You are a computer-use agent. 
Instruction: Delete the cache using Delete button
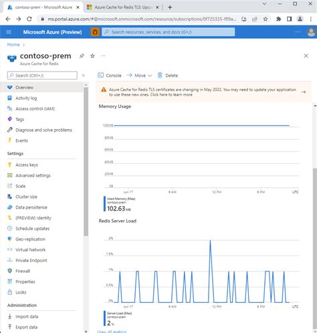(x=168, y=76)
